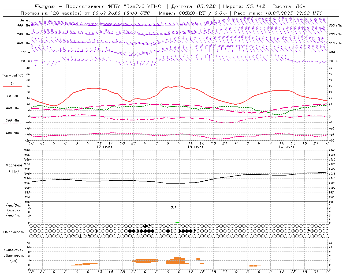Click the "850 гПа" temperature legend label
343x274 pixels.
point(13,108)
